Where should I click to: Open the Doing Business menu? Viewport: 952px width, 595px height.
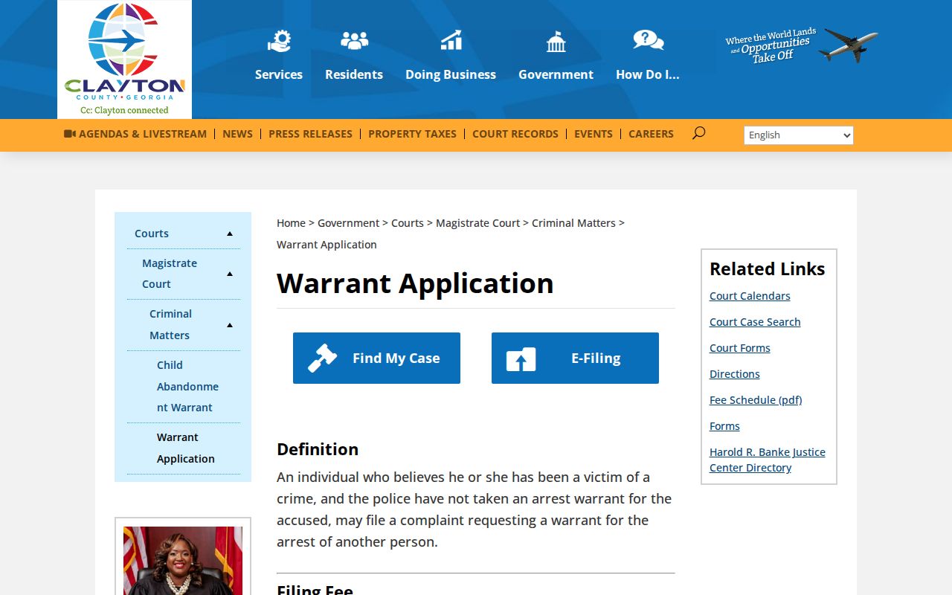coord(451,74)
